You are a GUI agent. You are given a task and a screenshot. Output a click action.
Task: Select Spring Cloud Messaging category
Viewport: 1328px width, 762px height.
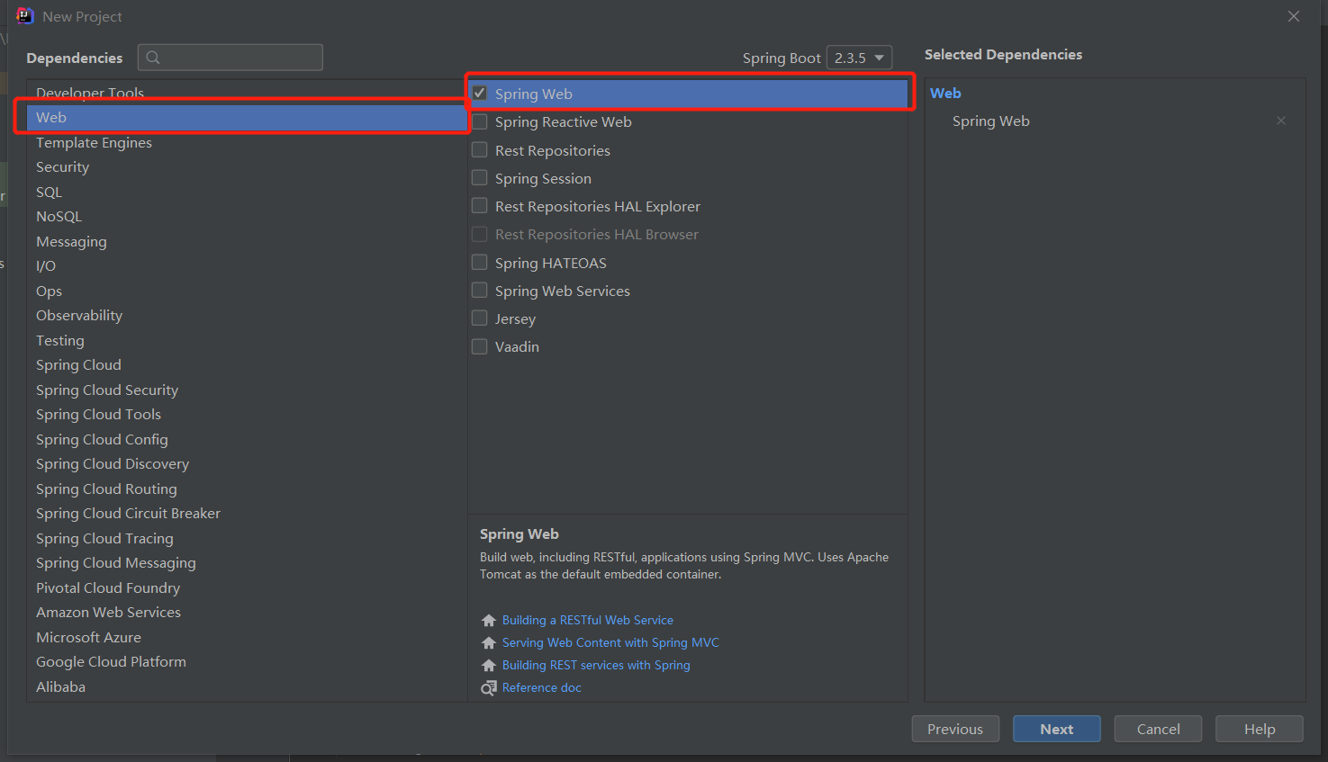coord(247,563)
